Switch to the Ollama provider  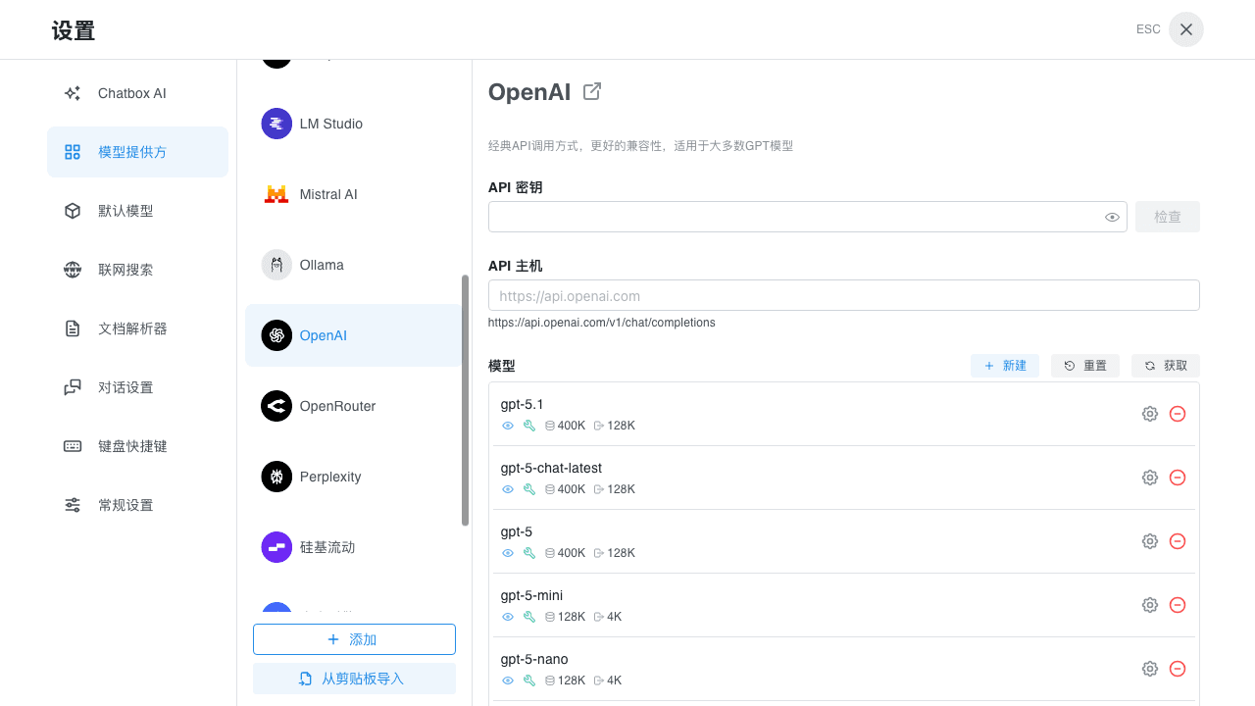(319, 265)
